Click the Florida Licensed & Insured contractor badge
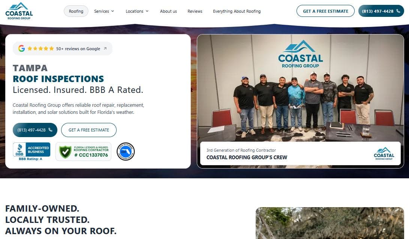This screenshot has height=239, width=409. 84,151
